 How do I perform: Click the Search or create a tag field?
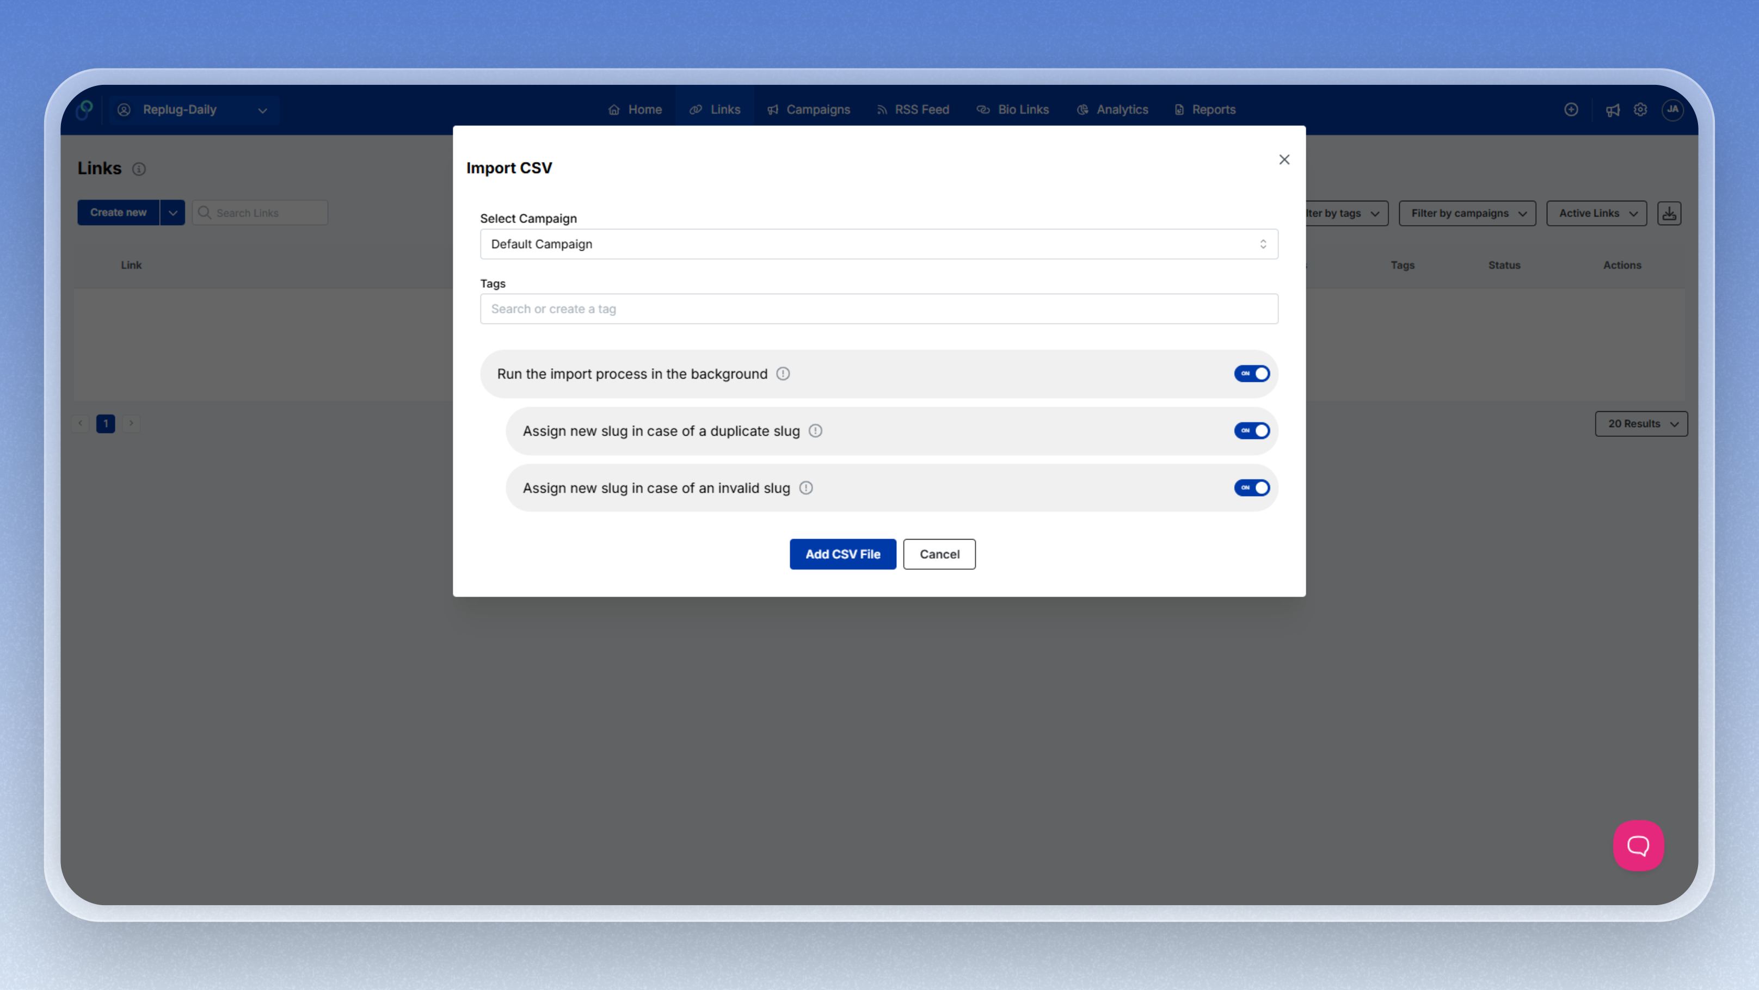pos(879,309)
